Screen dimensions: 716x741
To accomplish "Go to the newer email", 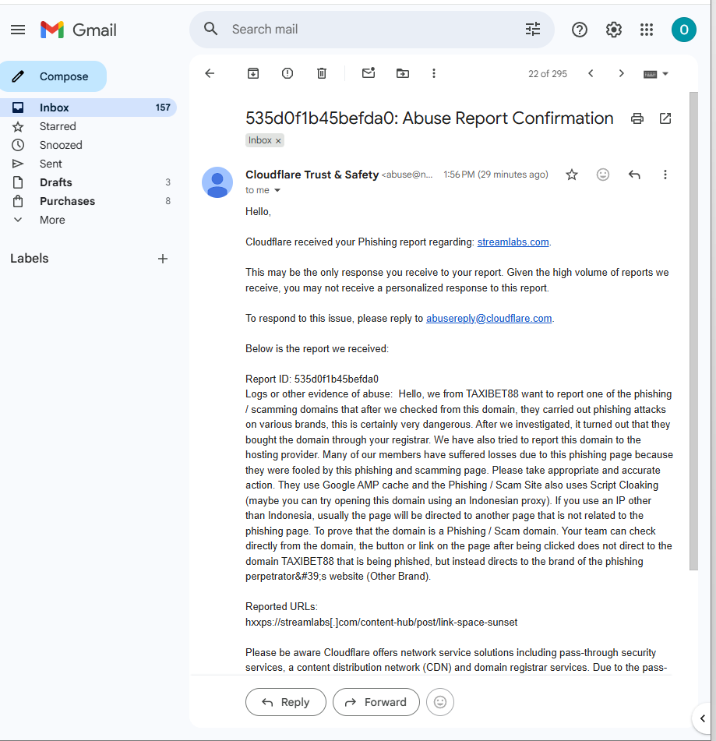I will (591, 73).
